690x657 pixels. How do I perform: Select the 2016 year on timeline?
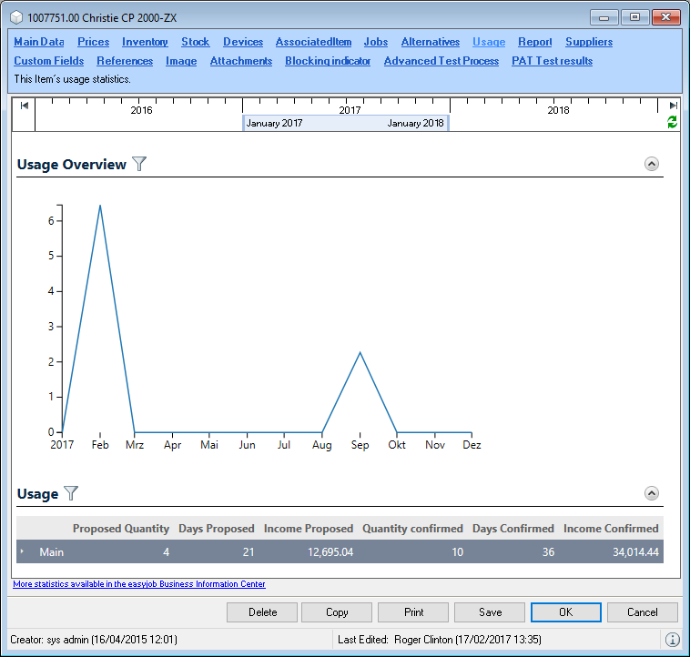coord(141,110)
